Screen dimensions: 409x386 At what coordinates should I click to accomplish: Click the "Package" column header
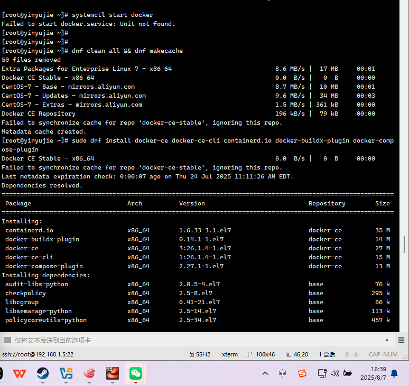click(18, 203)
